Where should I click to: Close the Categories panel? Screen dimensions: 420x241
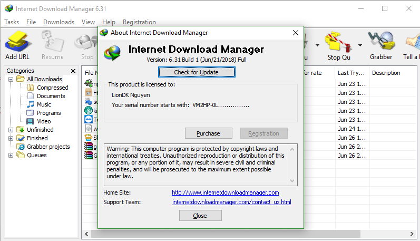pyautogui.click(x=73, y=71)
